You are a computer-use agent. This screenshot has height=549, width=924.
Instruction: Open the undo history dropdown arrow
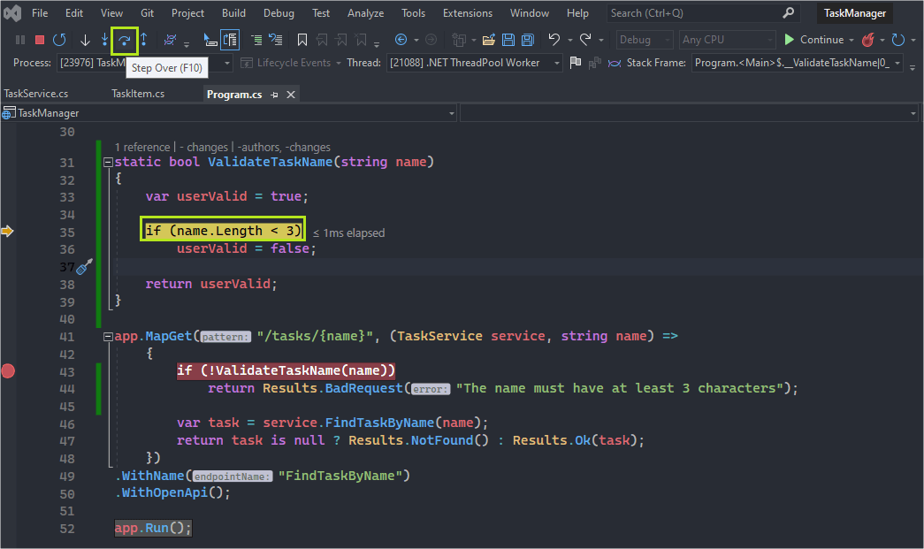coord(569,40)
